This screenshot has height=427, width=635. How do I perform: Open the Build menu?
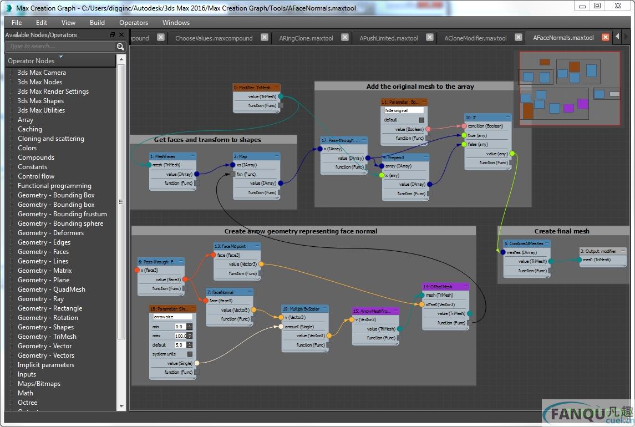click(97, 23)
